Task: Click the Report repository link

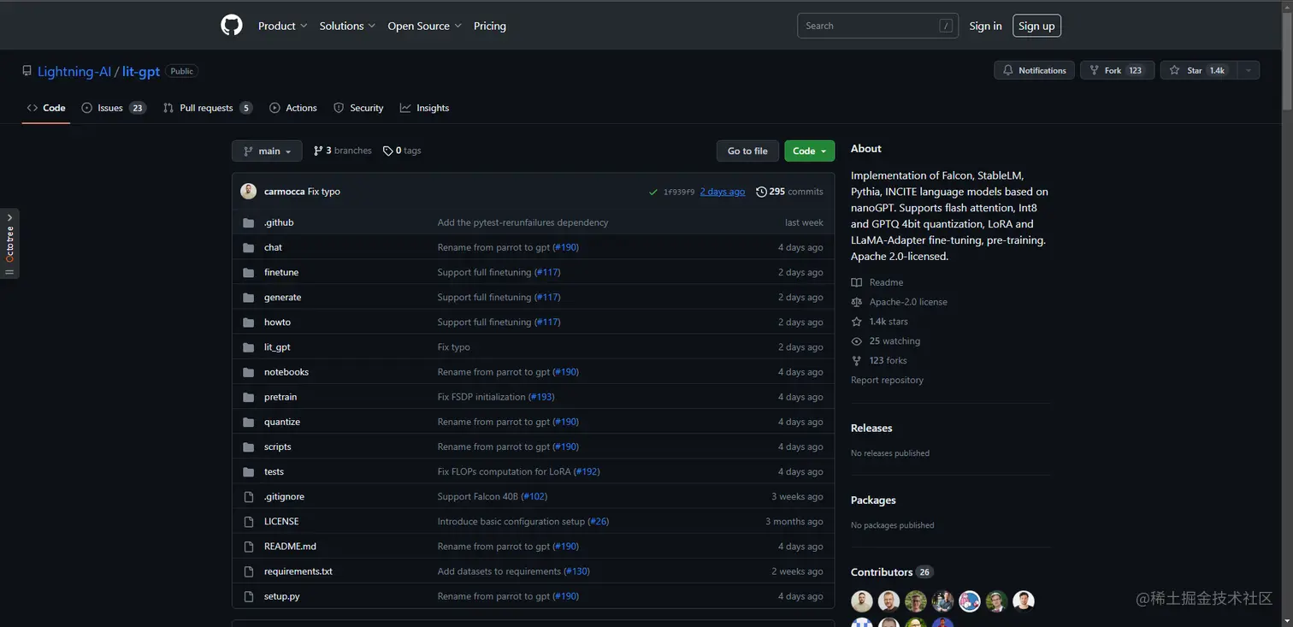Action: 887,380
